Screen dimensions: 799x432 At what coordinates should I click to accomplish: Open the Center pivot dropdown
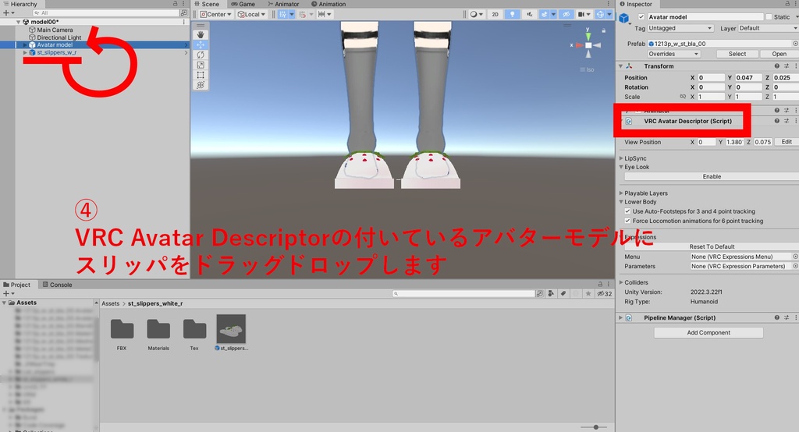[216, 14]
